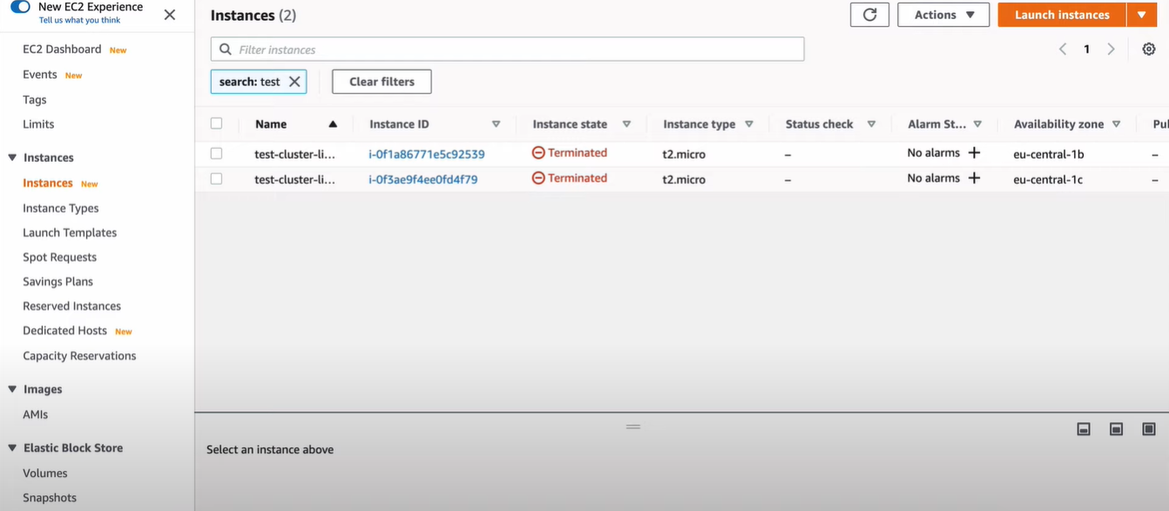Open Snapshots in sidebar
The width and height of the screenshot is (1169, 511).
coord(50,498)
